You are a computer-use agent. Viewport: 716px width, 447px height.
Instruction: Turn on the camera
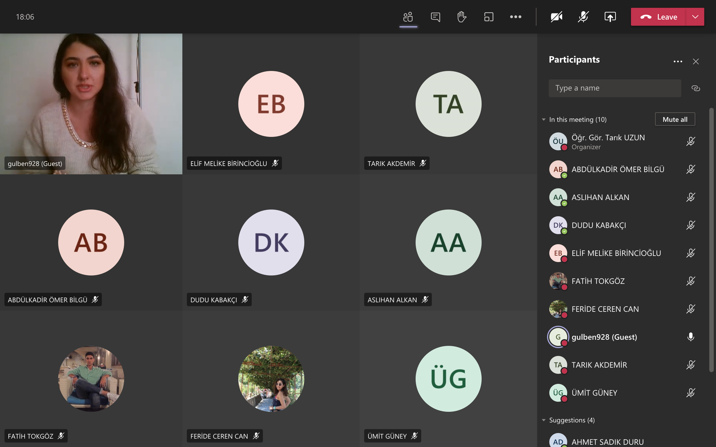(x=556, y=17)
